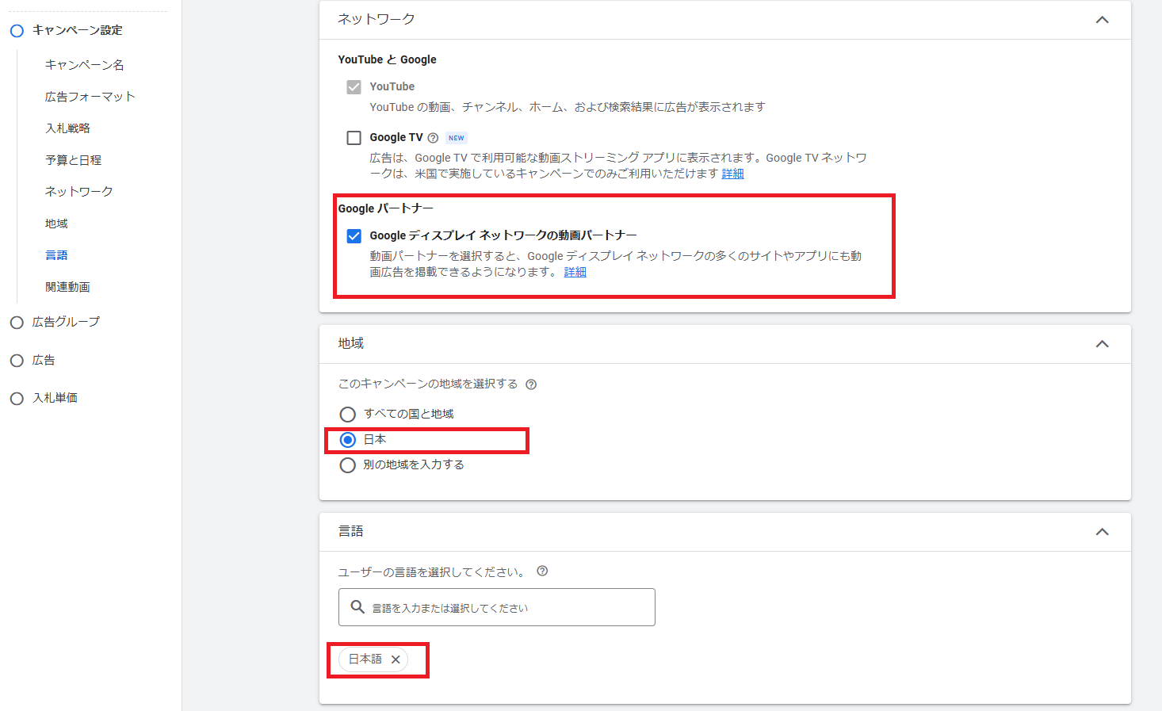This screenshot has width=1162, height=711.
Task: Open help icon next to Google TV
Action: 433,138
